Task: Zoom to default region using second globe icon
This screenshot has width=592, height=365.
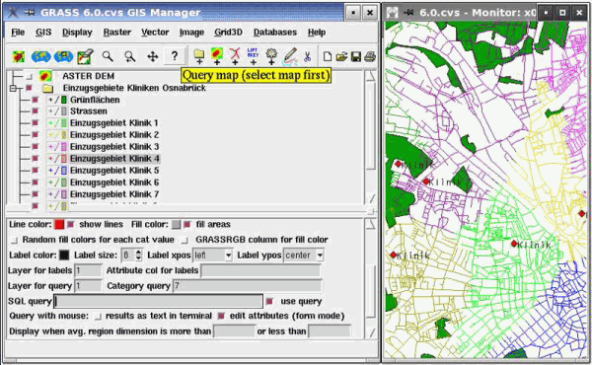Action: pos(63,56)
